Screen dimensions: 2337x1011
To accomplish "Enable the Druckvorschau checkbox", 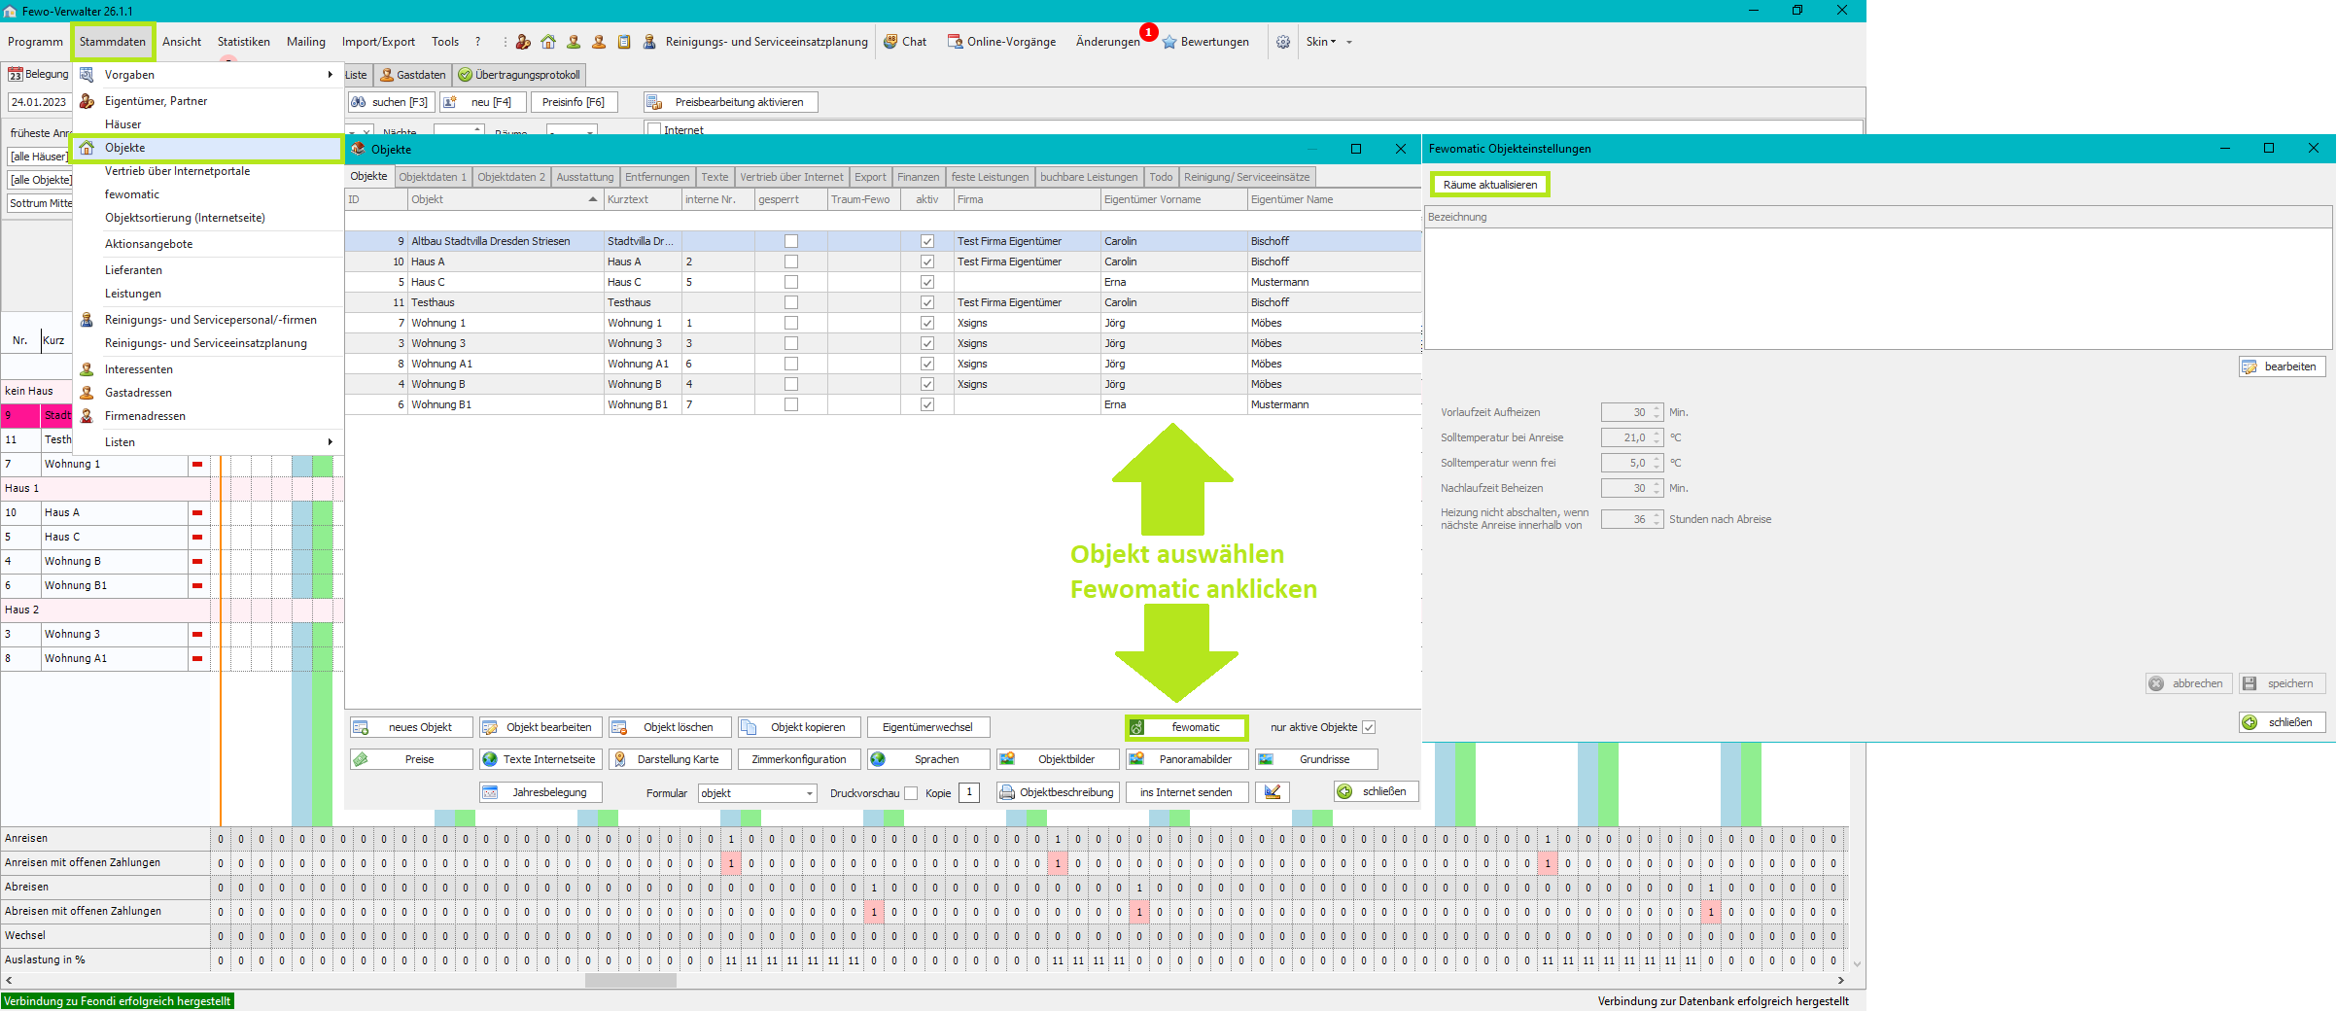I will click(911, 793).
